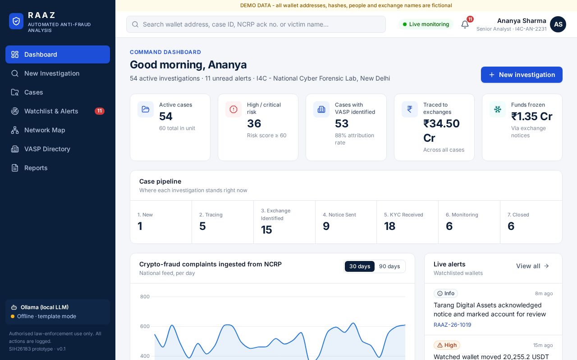Switch chart range to 90 days

click(x=389, y=266)
